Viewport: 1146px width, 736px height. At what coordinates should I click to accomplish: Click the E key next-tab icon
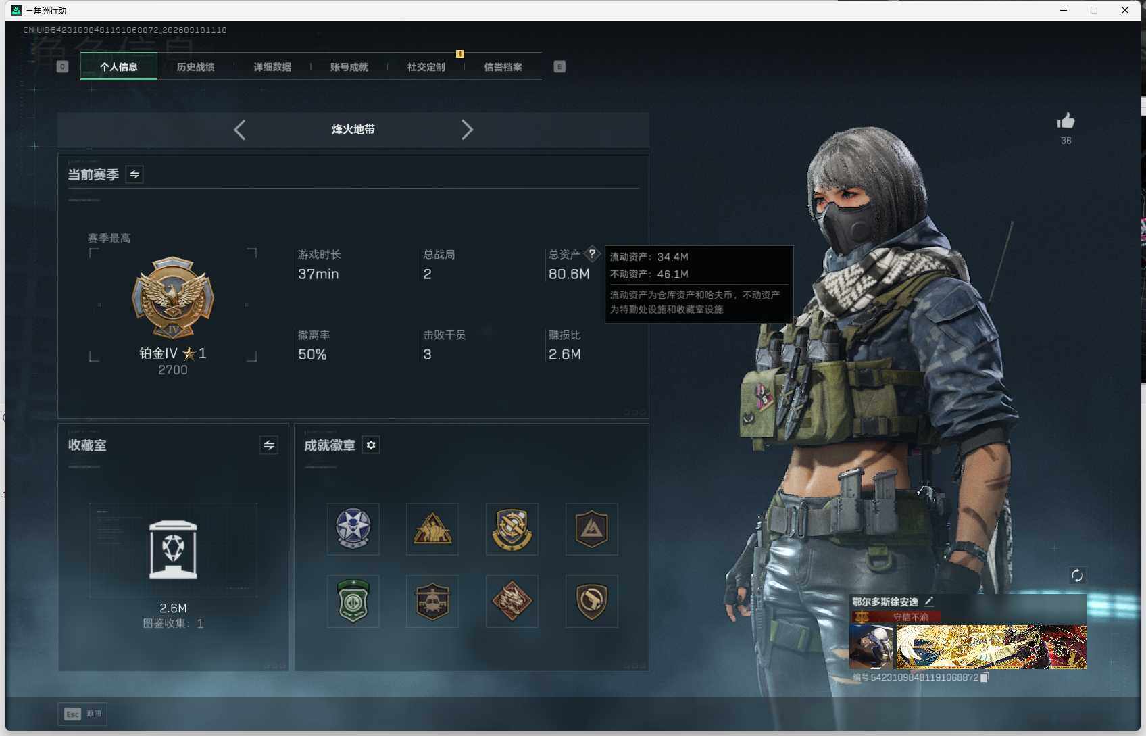coord(559,66)
